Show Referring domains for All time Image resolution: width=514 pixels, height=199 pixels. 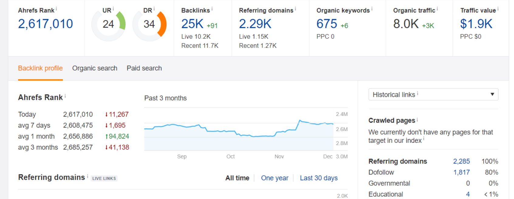click(x=237, y=178)
